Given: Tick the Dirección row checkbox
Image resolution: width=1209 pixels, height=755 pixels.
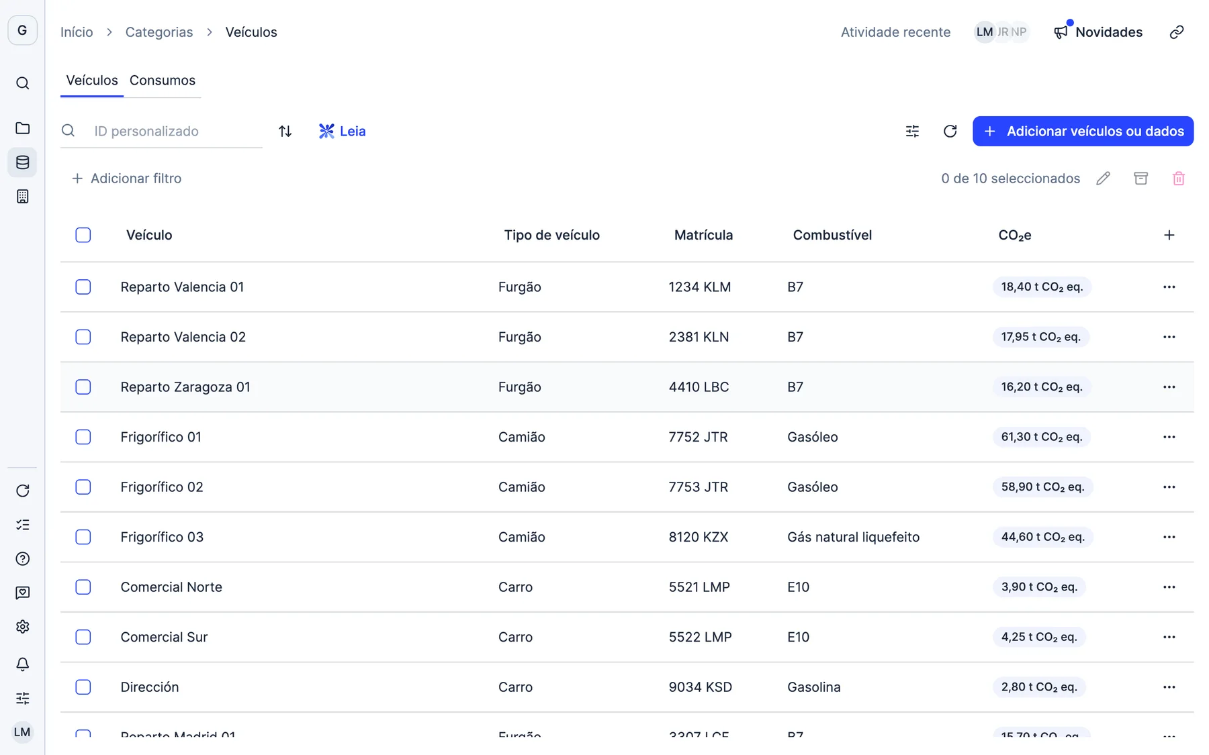Looking at the screenshot, I should 83,687.
